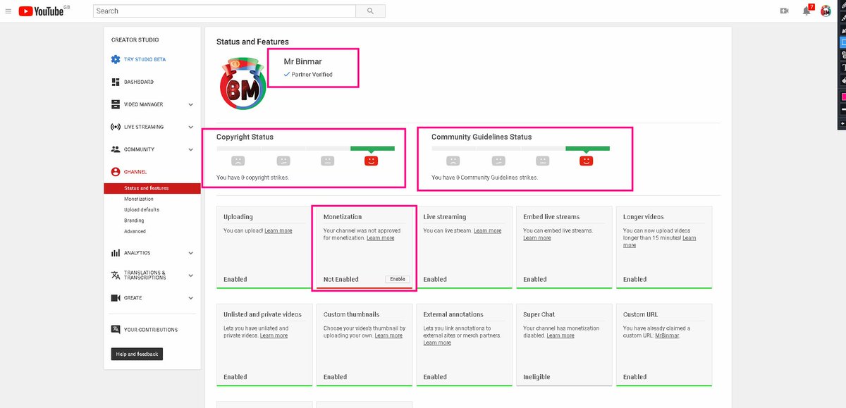Go to Dashboard
The width and height of the screenshot is (846, 408).
(139, 82)
